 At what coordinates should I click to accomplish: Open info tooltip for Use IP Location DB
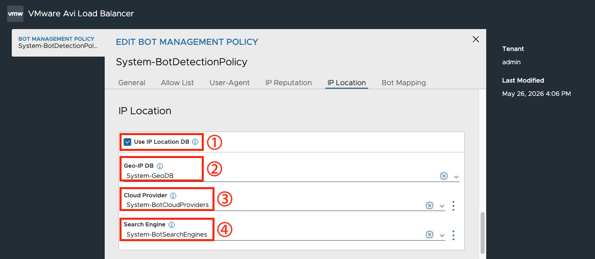pyautogui.click(x=195, y=142)
